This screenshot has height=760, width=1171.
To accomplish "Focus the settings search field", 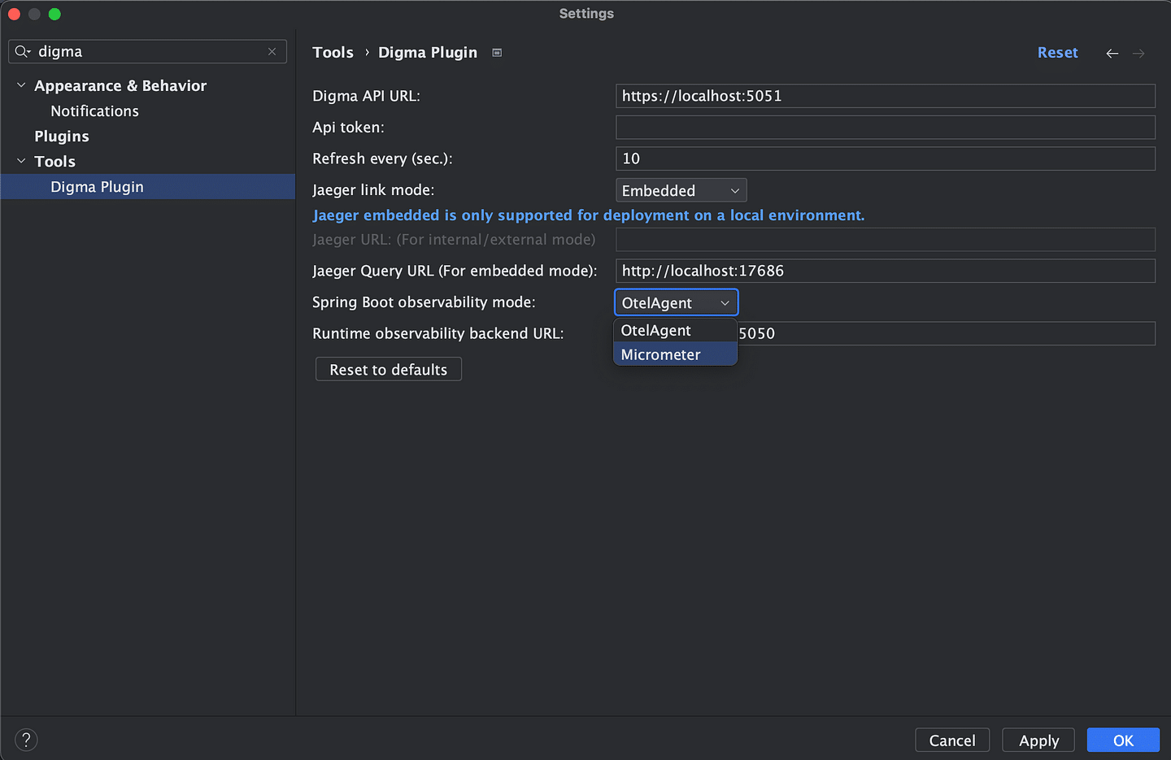I will click(148, 51).
